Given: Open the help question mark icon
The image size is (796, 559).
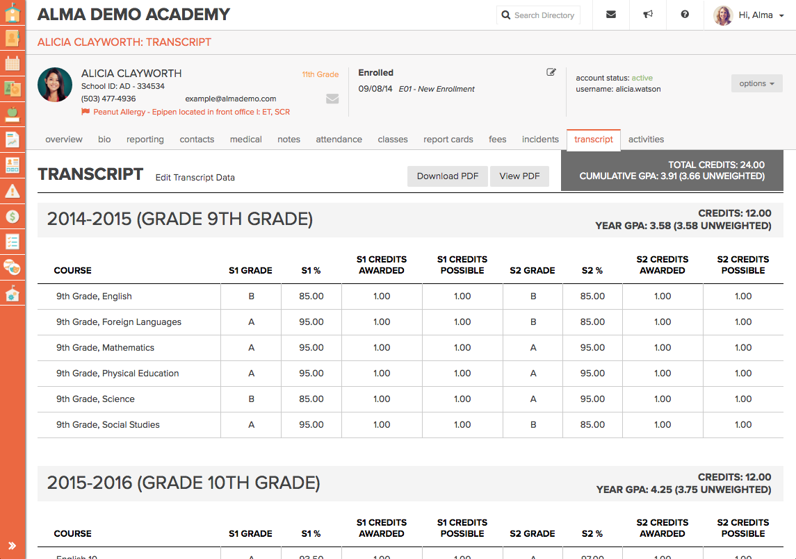Looking at the screenshot, I should coord(685,15).
